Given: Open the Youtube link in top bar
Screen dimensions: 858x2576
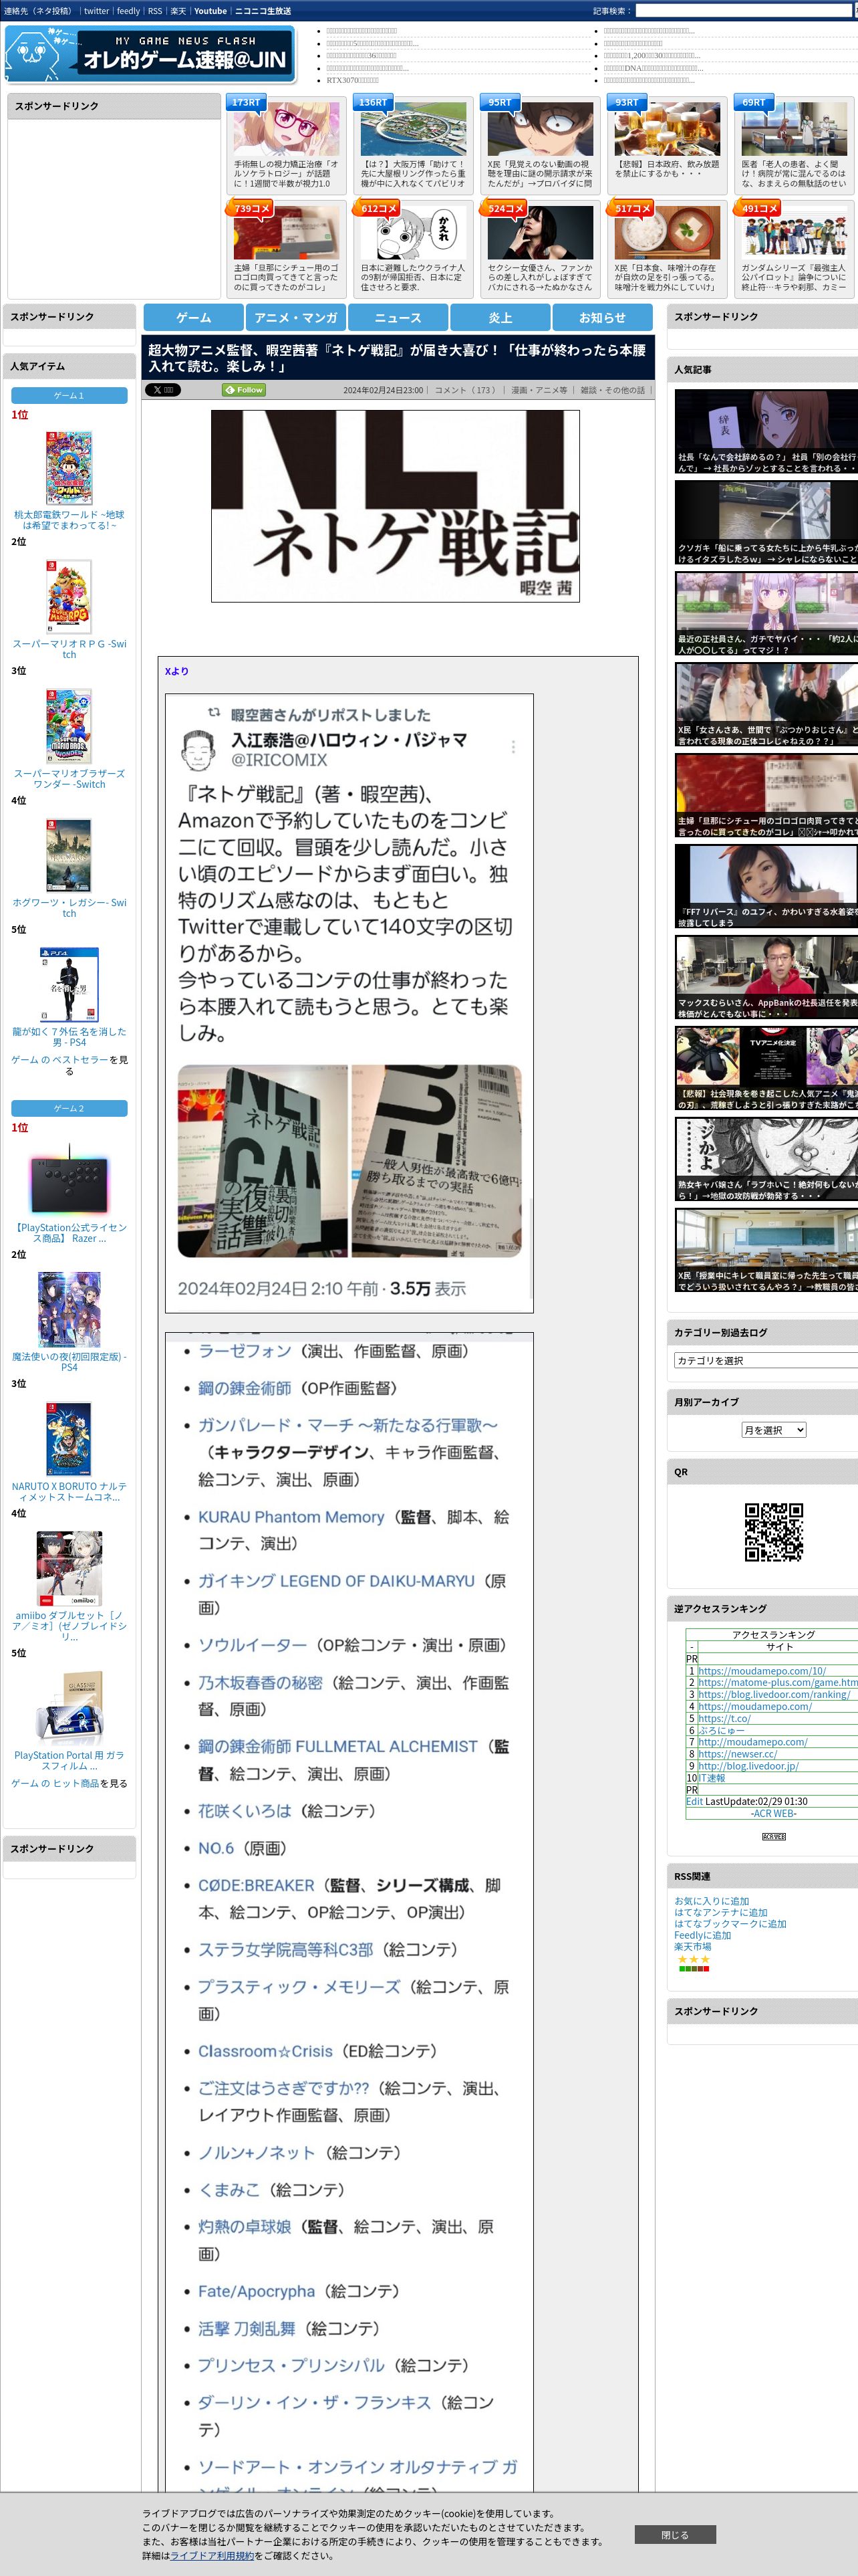Looking at the screenshot, I should (x=210, y=11).
